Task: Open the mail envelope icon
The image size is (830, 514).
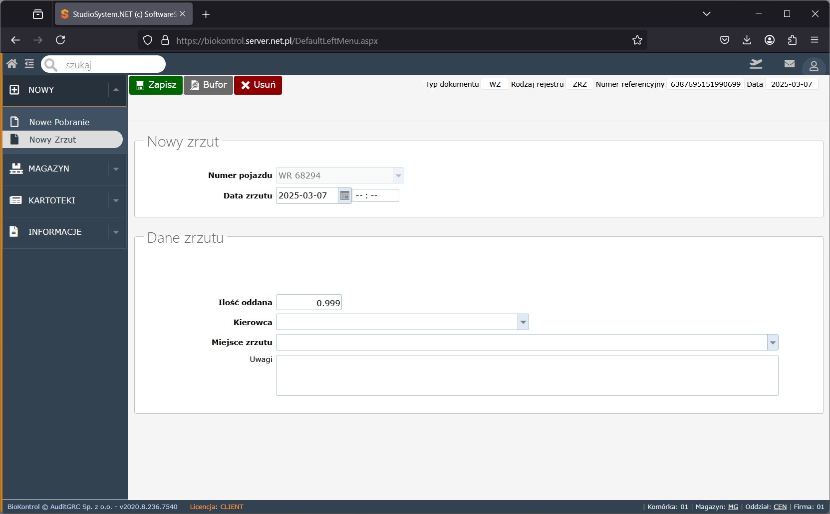Action: pos(790,64)
